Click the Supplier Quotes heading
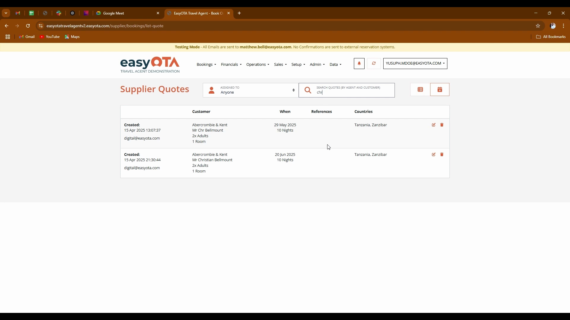This screenshot has height=320, width=570. pyautogui.click(x=155, y=89)
